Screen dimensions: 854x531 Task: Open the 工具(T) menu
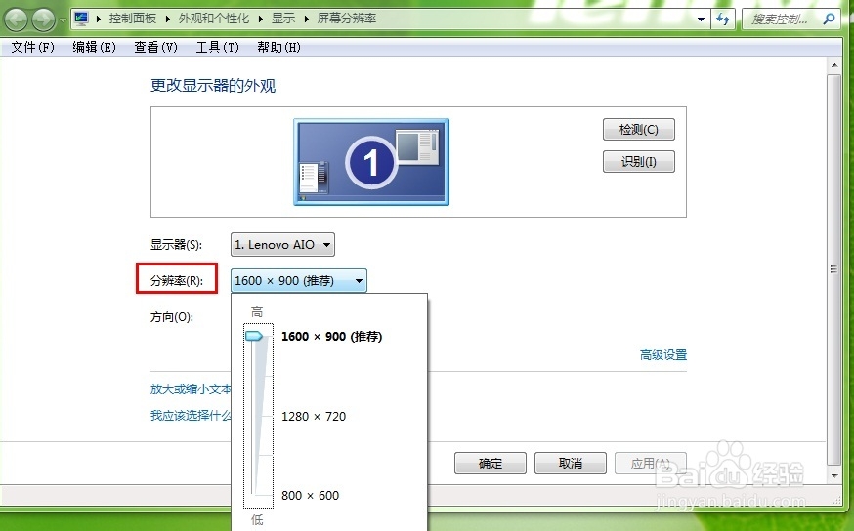tap(217, 47)
